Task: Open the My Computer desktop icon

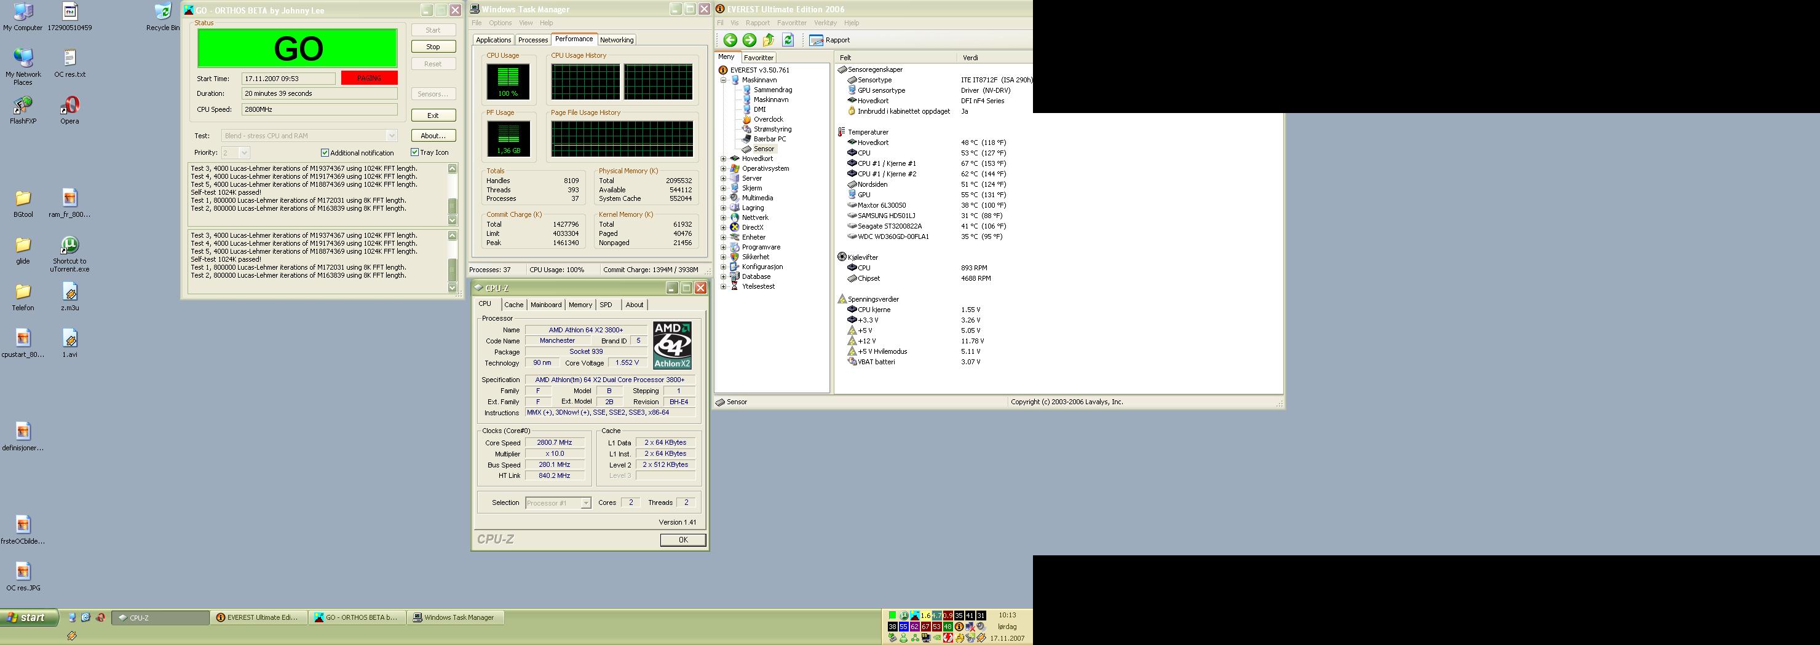Action: tap(23, 17)
